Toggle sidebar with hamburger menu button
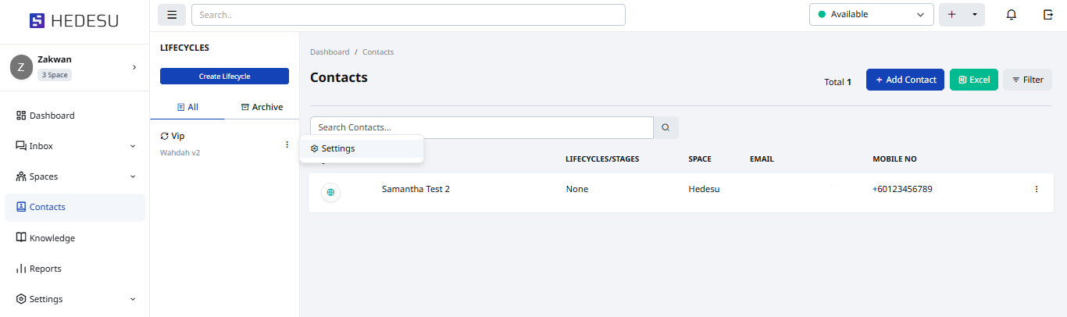 pyautogui.click(x=172, y=15)
